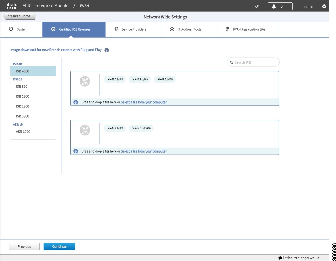
Task: Switch to the System tab
Action: tap(21, 29)
